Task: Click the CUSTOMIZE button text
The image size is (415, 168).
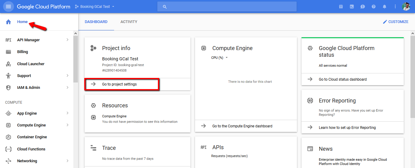Action: point(398,22)
